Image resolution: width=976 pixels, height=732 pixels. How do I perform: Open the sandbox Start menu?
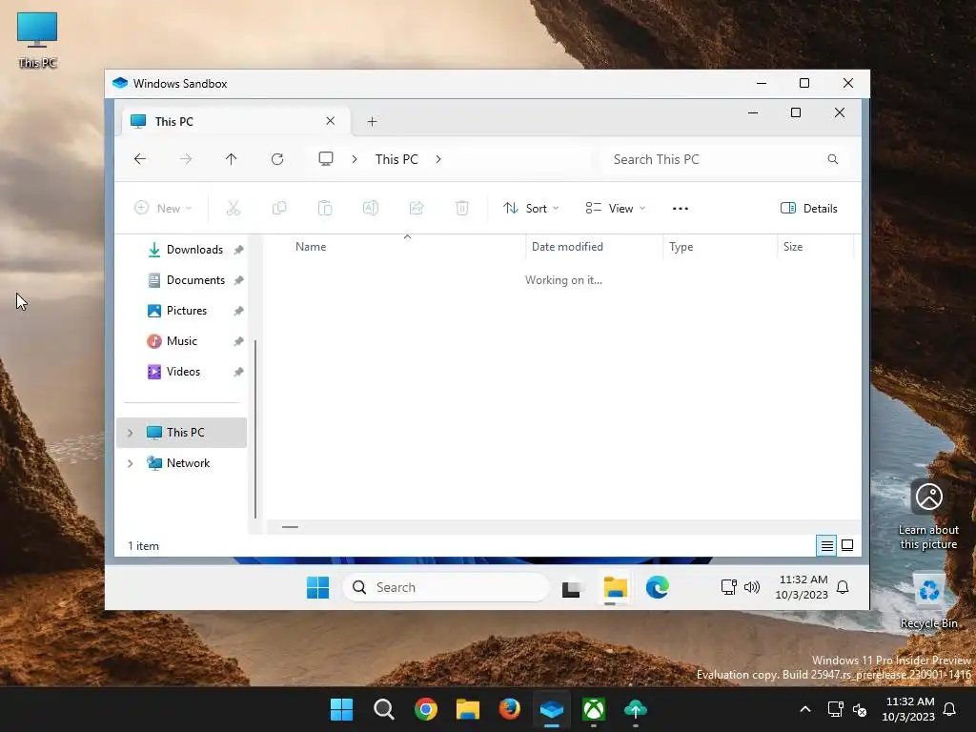pos(318,587)
